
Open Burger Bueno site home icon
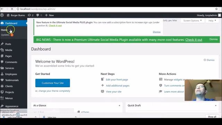pos(8,15)
